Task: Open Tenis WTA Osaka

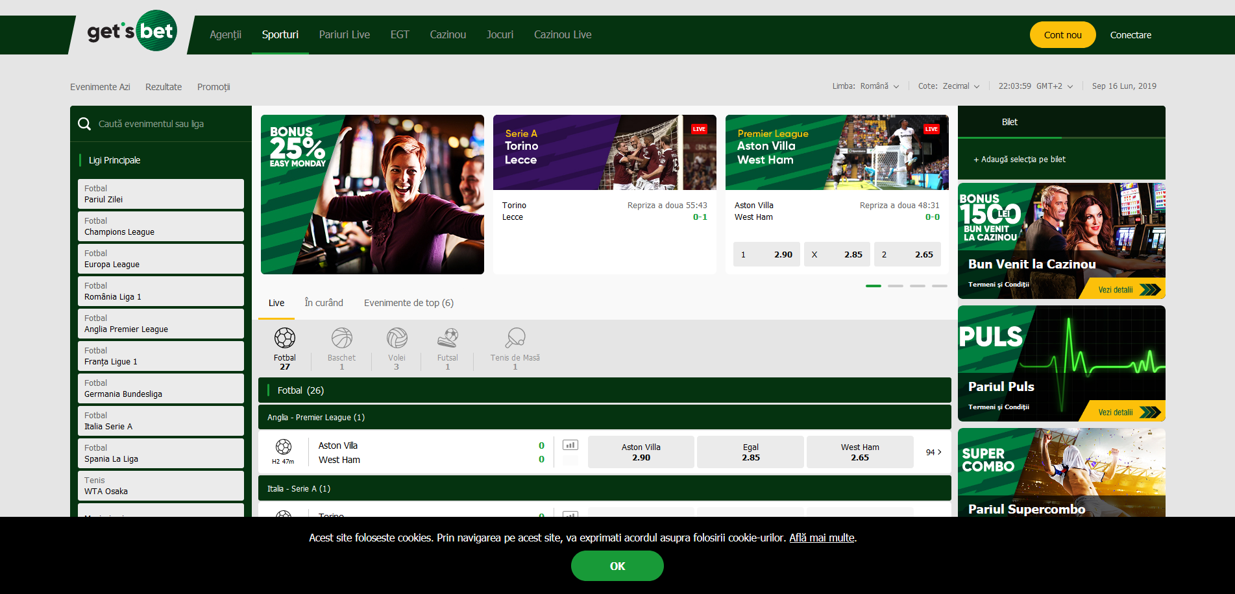Action: 161,486
